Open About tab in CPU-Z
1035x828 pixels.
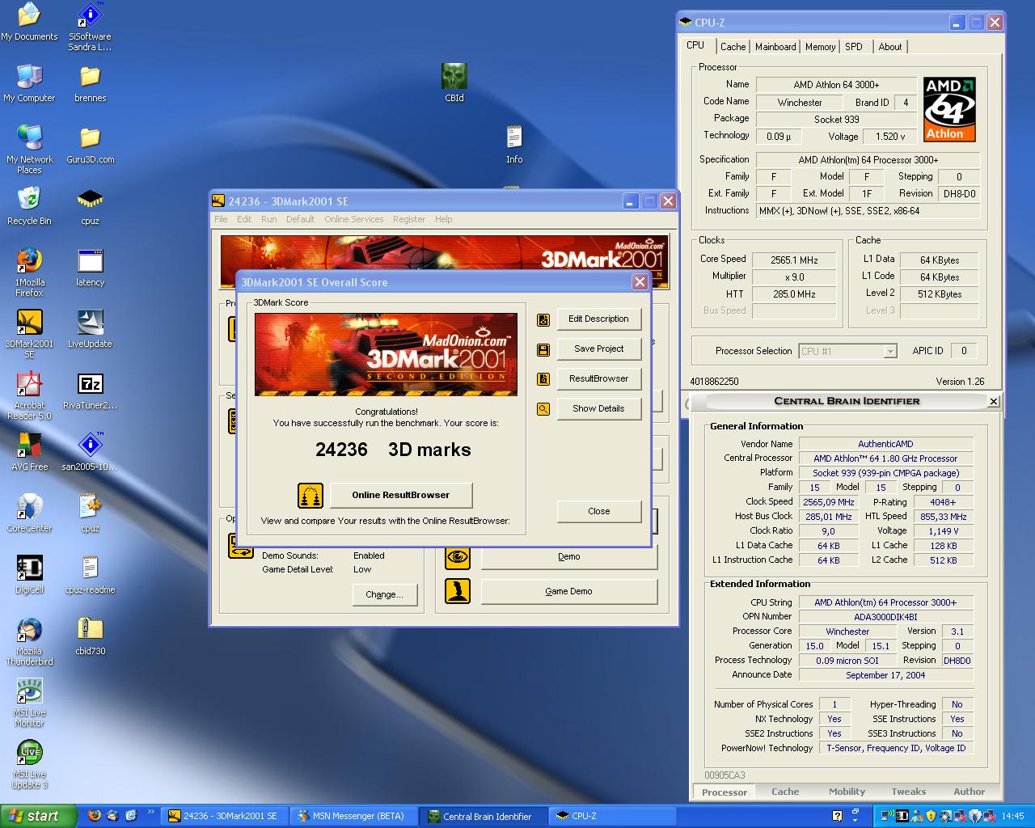890,47
